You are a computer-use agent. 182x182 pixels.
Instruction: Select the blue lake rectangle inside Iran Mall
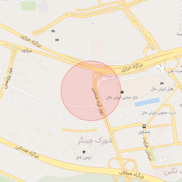(x=147, y=102)
